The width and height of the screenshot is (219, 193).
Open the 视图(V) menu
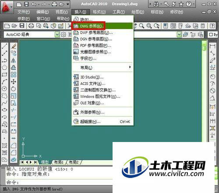pos(61,12)
